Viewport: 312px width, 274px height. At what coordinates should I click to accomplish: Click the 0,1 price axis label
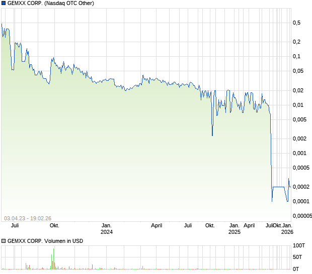[x=297, y=57]
